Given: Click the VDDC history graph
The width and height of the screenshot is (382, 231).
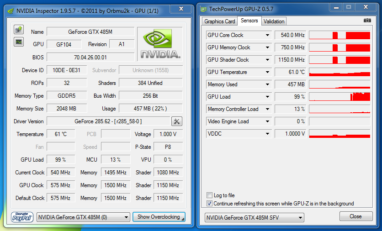Looking at the screenshot, I should click(x=340, y=134).
